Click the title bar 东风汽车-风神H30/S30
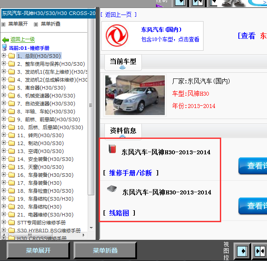The width and height of the screenshot is (267, 261). pyautogui.click(x=48, y=13)
